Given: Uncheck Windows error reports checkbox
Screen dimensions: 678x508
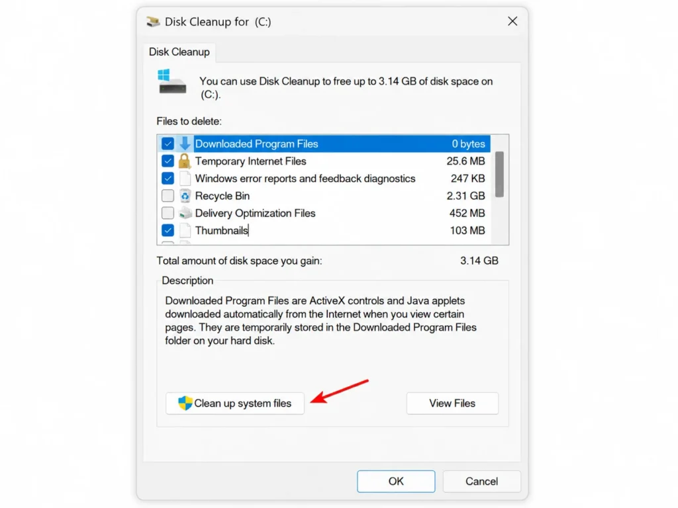Looking at the screenshot, I should pyautogui.click(x=168, y=179).
